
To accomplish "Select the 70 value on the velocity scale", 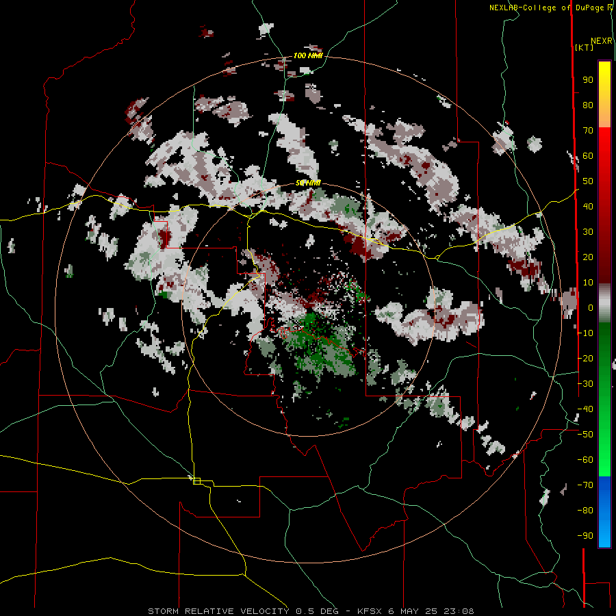I will pyautogui.click(x=588, y=131).
